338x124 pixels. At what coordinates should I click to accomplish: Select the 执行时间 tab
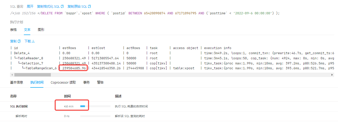pyautogui.click(x=37, y=82)
